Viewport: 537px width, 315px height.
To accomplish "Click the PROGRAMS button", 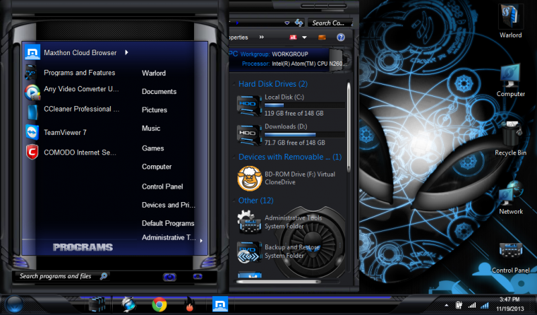I will [x=83, y=247].
